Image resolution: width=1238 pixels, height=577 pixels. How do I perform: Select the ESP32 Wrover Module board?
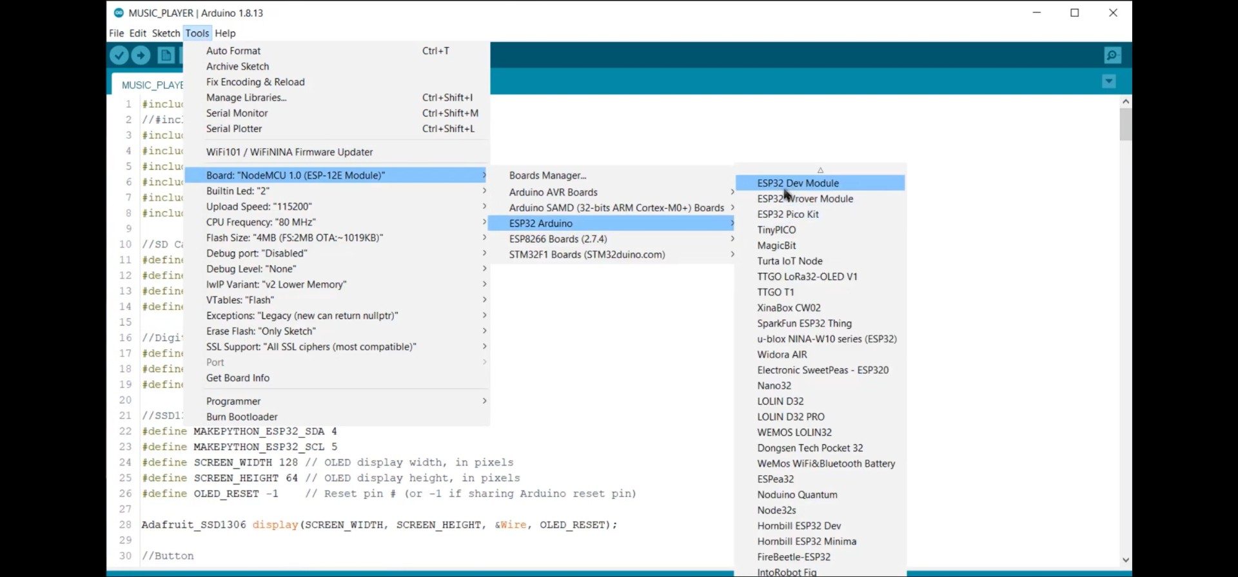805,199
